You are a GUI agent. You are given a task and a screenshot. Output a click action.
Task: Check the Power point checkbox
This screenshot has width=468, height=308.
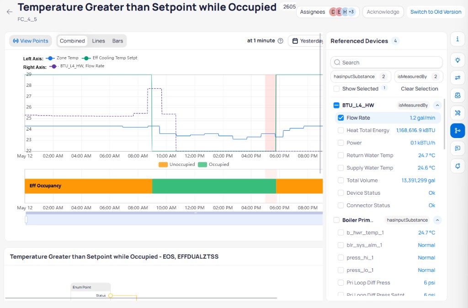coord(340,143)
